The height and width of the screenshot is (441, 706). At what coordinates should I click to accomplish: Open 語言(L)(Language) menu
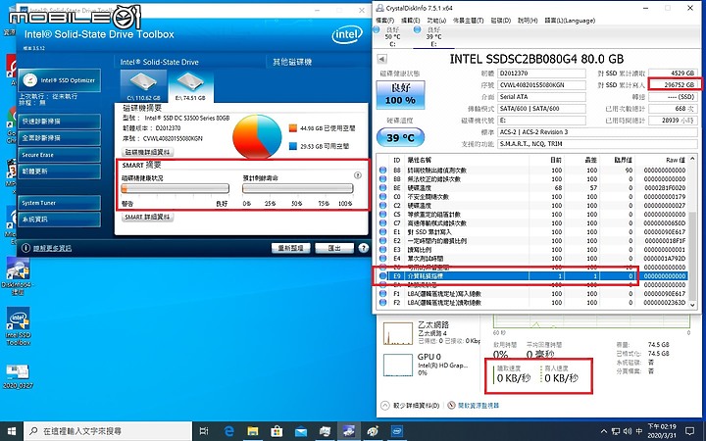570,21
